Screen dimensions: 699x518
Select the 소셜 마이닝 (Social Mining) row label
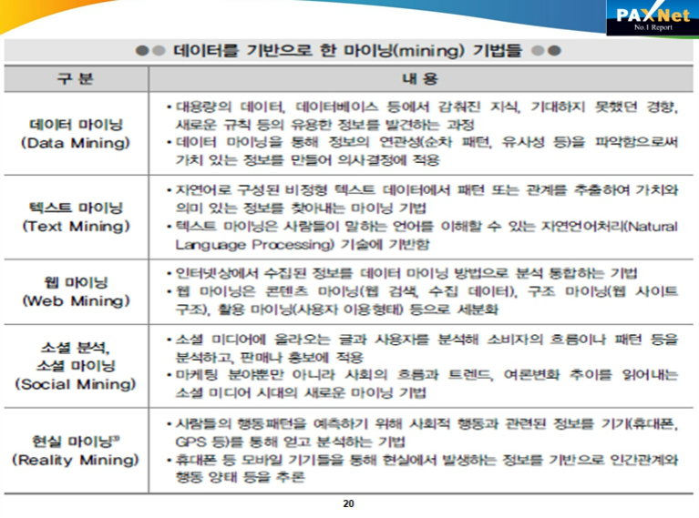(x=76, y=365)
